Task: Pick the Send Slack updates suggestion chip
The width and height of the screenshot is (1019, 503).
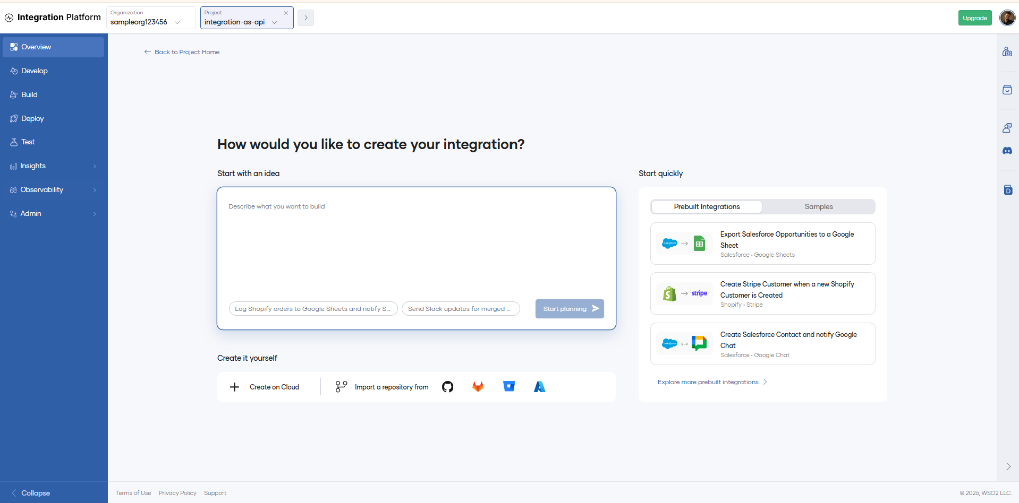Action: 461,309
